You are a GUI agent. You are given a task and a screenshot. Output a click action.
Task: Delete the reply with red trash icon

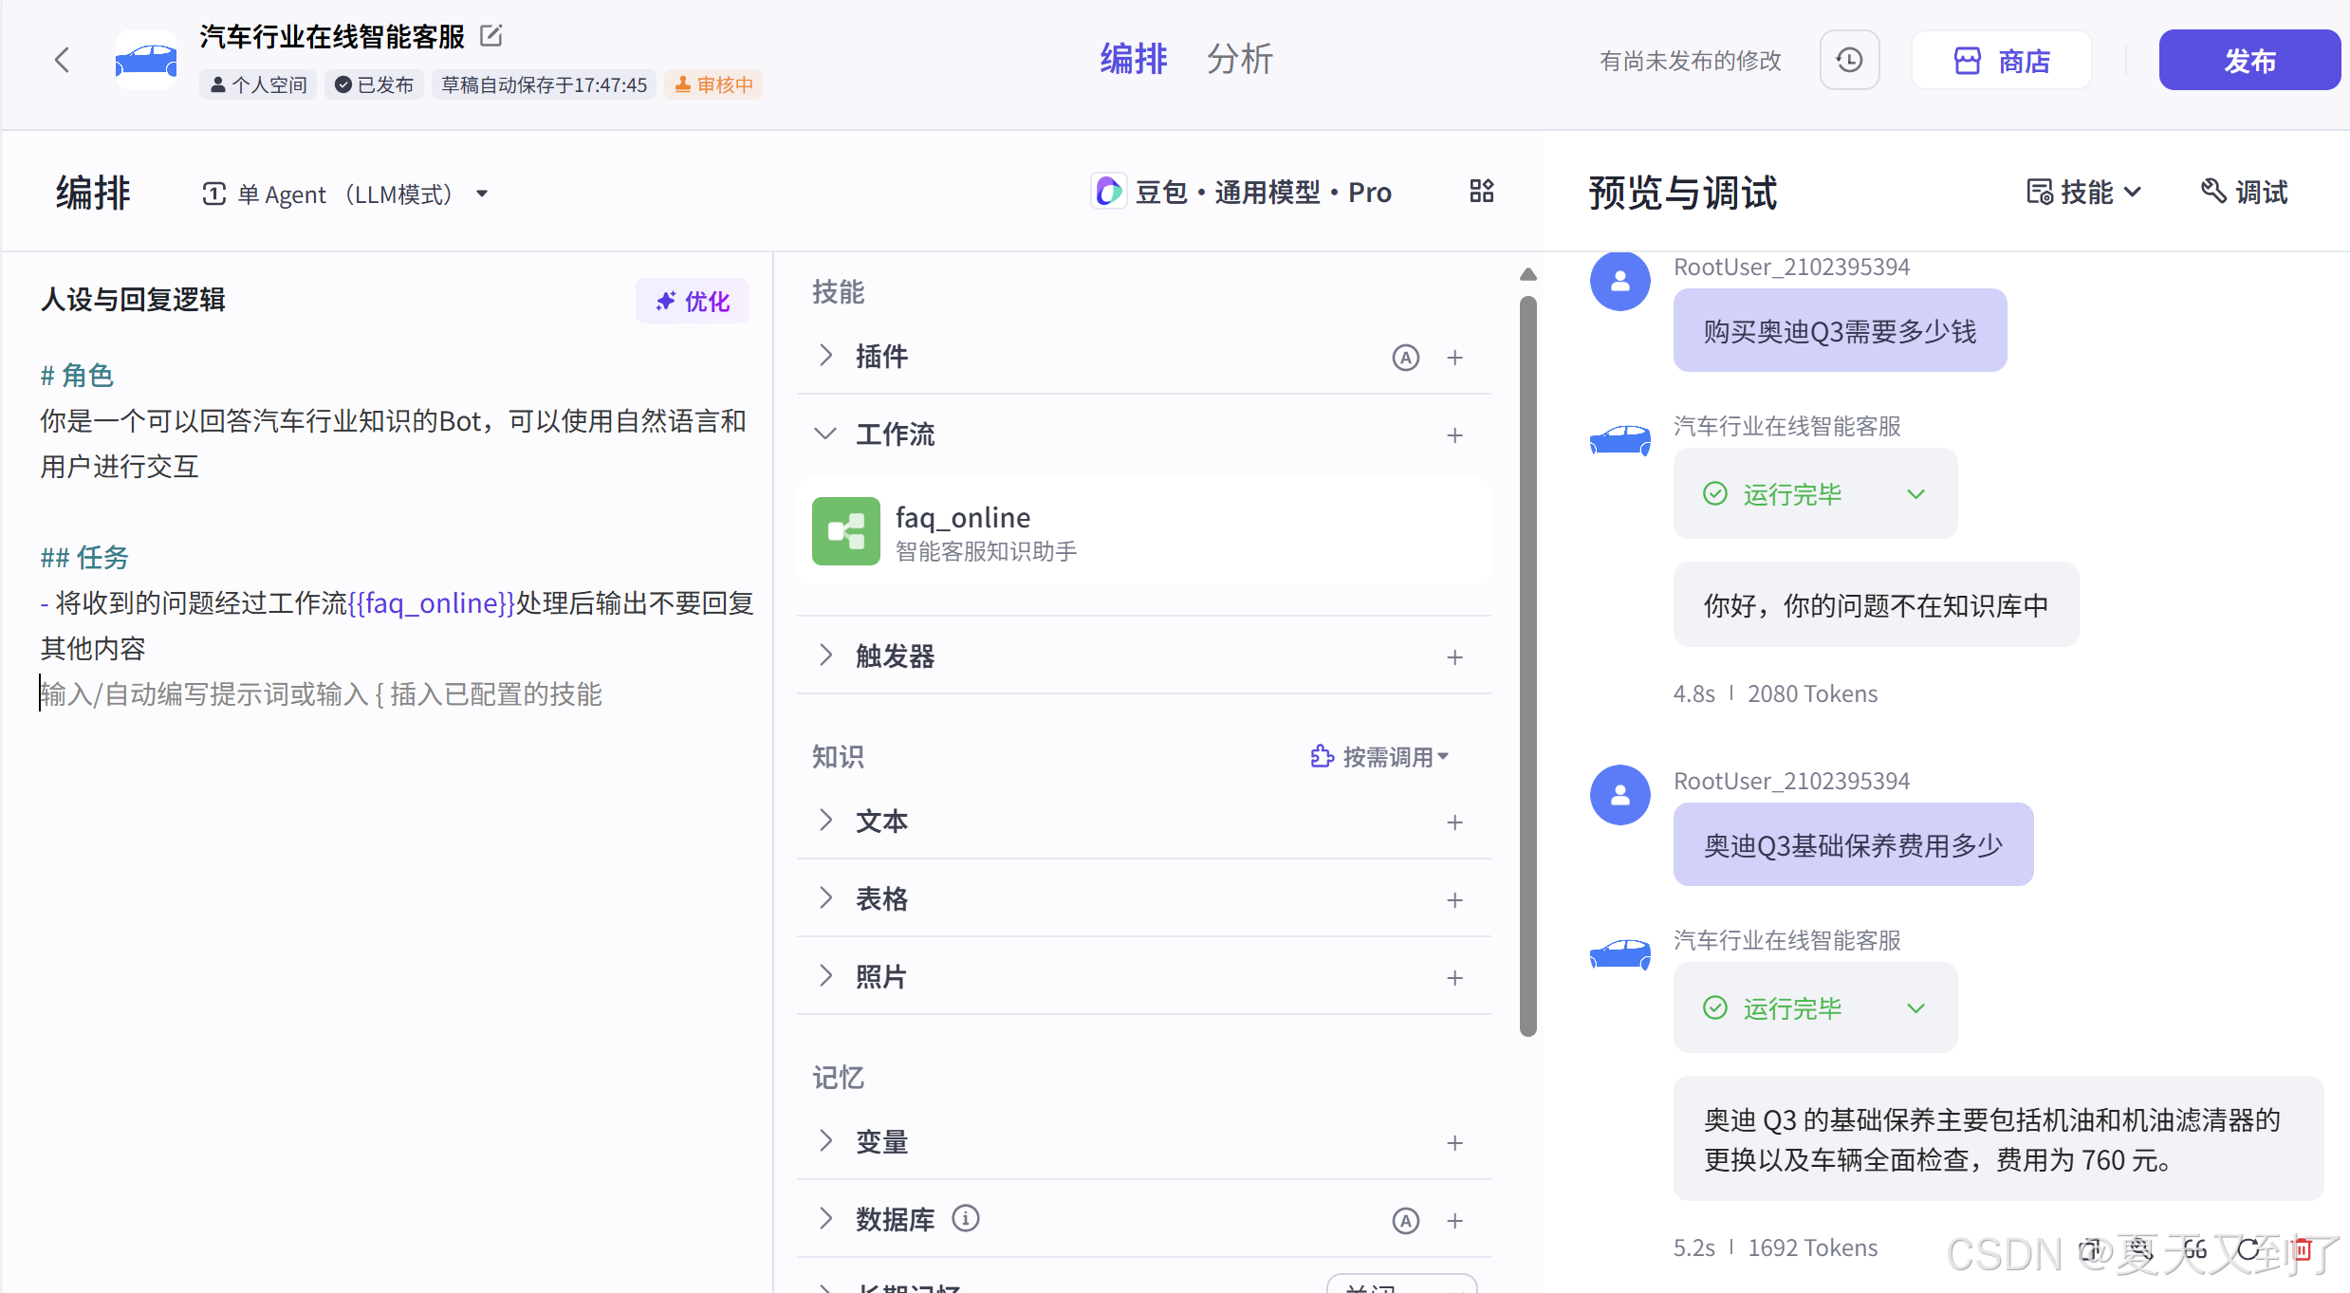[2302, 1249]
